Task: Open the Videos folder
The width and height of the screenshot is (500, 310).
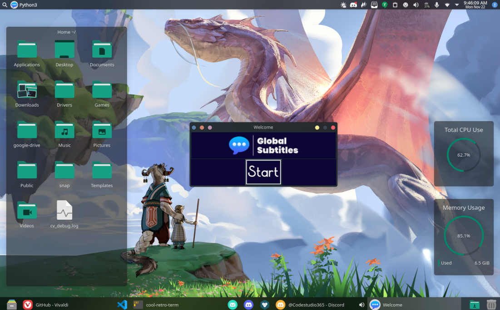Action: pos(27,215)
